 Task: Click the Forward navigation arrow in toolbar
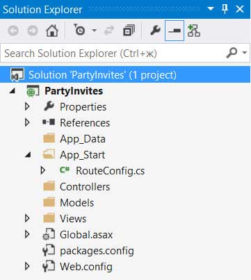click(x=32, y=31)
